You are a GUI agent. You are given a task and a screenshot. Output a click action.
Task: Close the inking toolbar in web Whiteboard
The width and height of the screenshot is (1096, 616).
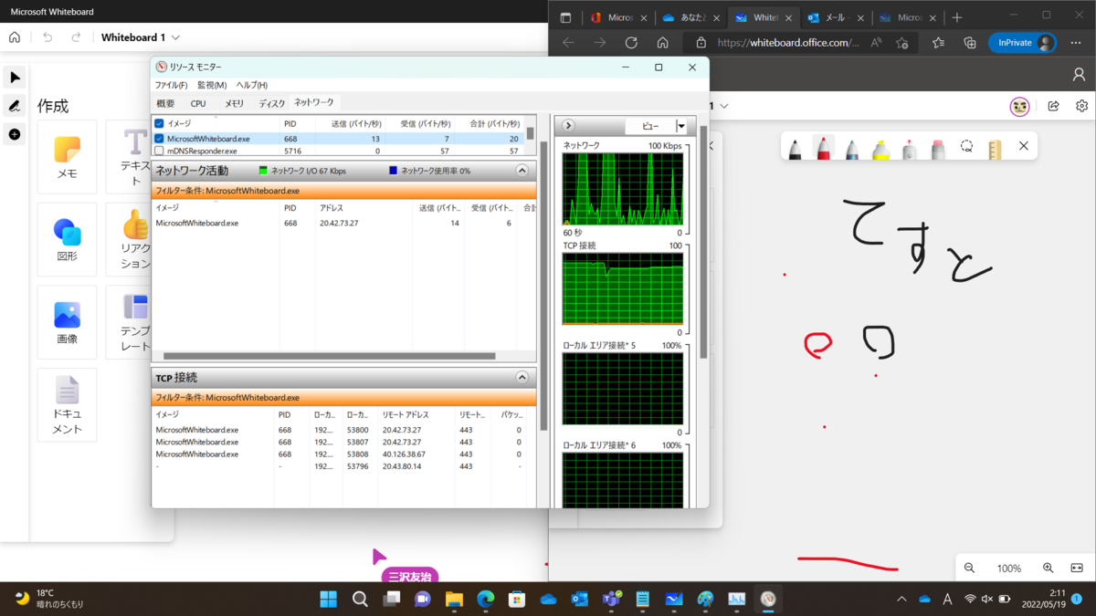(x=1024, y=146)
